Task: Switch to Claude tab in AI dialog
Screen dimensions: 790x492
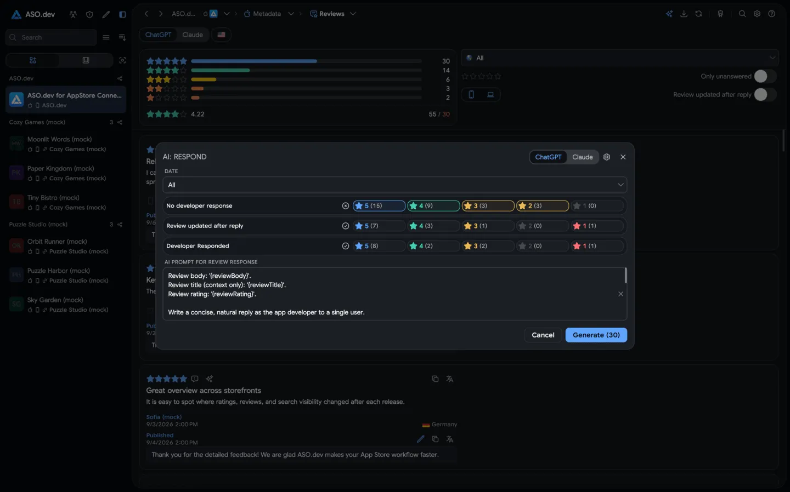Action: click(582, 157)
